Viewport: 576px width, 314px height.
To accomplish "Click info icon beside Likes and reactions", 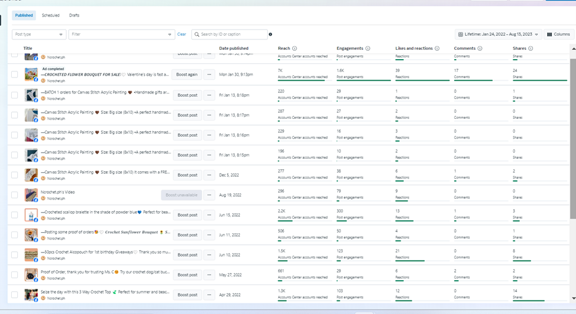I will click(x=437, y=48).
